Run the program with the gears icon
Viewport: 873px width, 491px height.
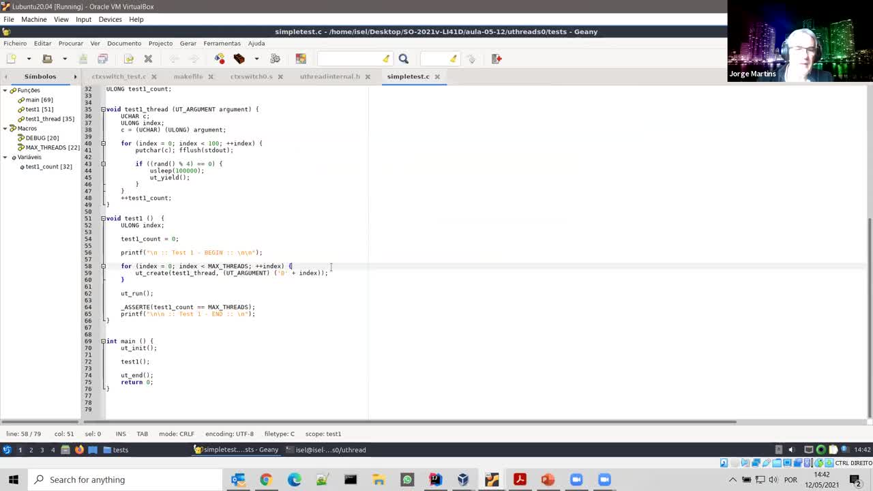(275, 59)
